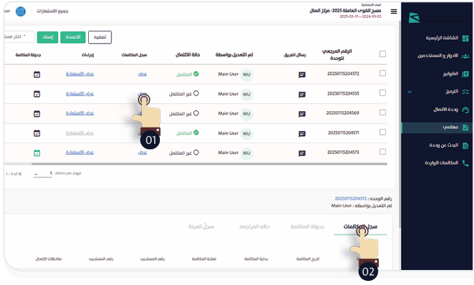The image size is (474, 285).
Task: Click the green call schedule icon in last row
Action: pyautogui.click(x=37, y=153)
